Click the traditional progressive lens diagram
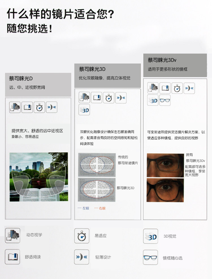The width and height of the screenshot is (212, 279). pyautogui.click(x=97, y=164)
